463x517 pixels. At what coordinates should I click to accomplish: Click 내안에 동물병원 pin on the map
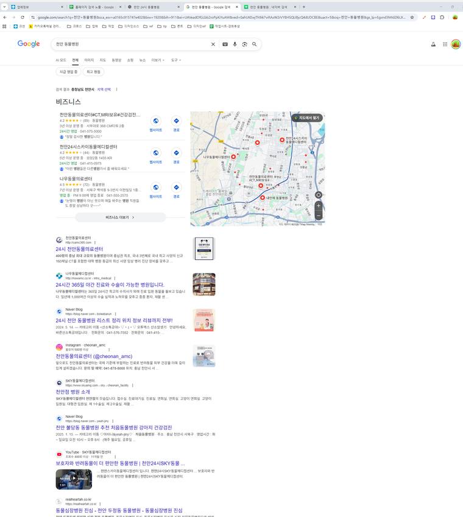point(263,197)
